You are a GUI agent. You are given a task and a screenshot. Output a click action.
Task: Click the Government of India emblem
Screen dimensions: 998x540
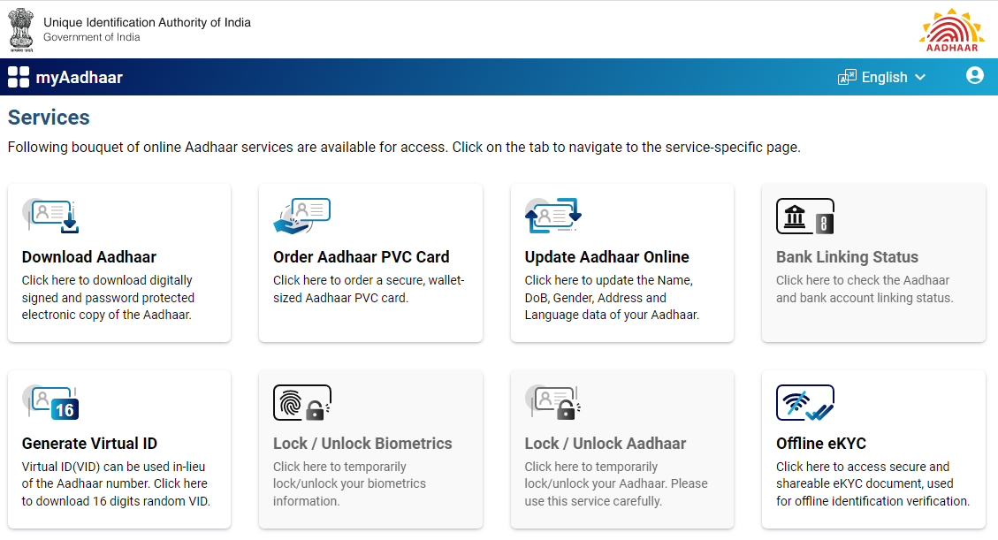point(21,29)
